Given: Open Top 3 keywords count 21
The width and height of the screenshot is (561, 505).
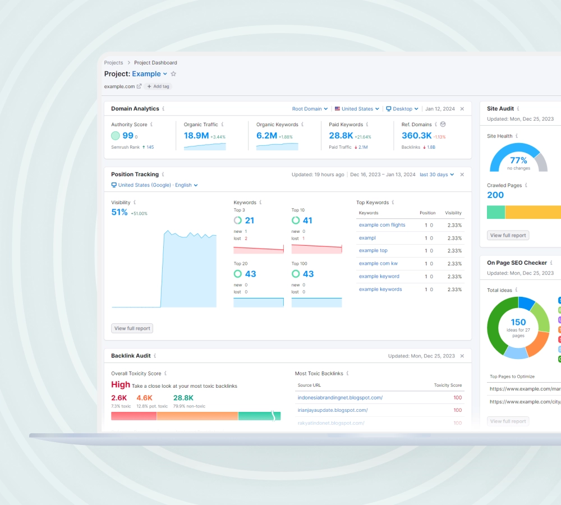Looking at the screenshot, I should (250, 221).
